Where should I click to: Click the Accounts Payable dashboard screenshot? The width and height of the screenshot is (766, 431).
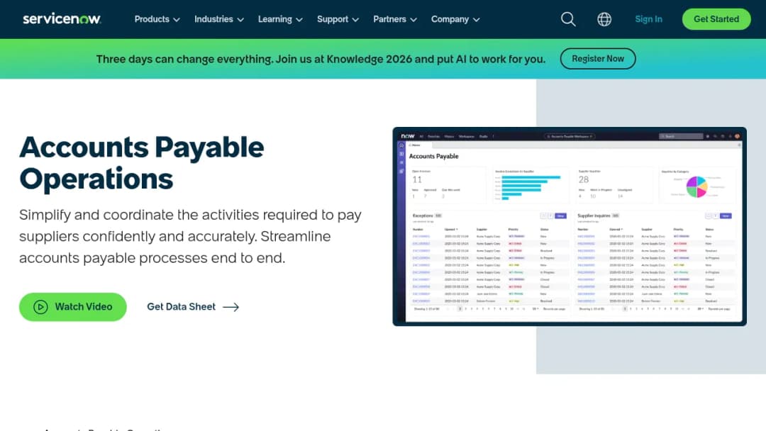[569, 226]
